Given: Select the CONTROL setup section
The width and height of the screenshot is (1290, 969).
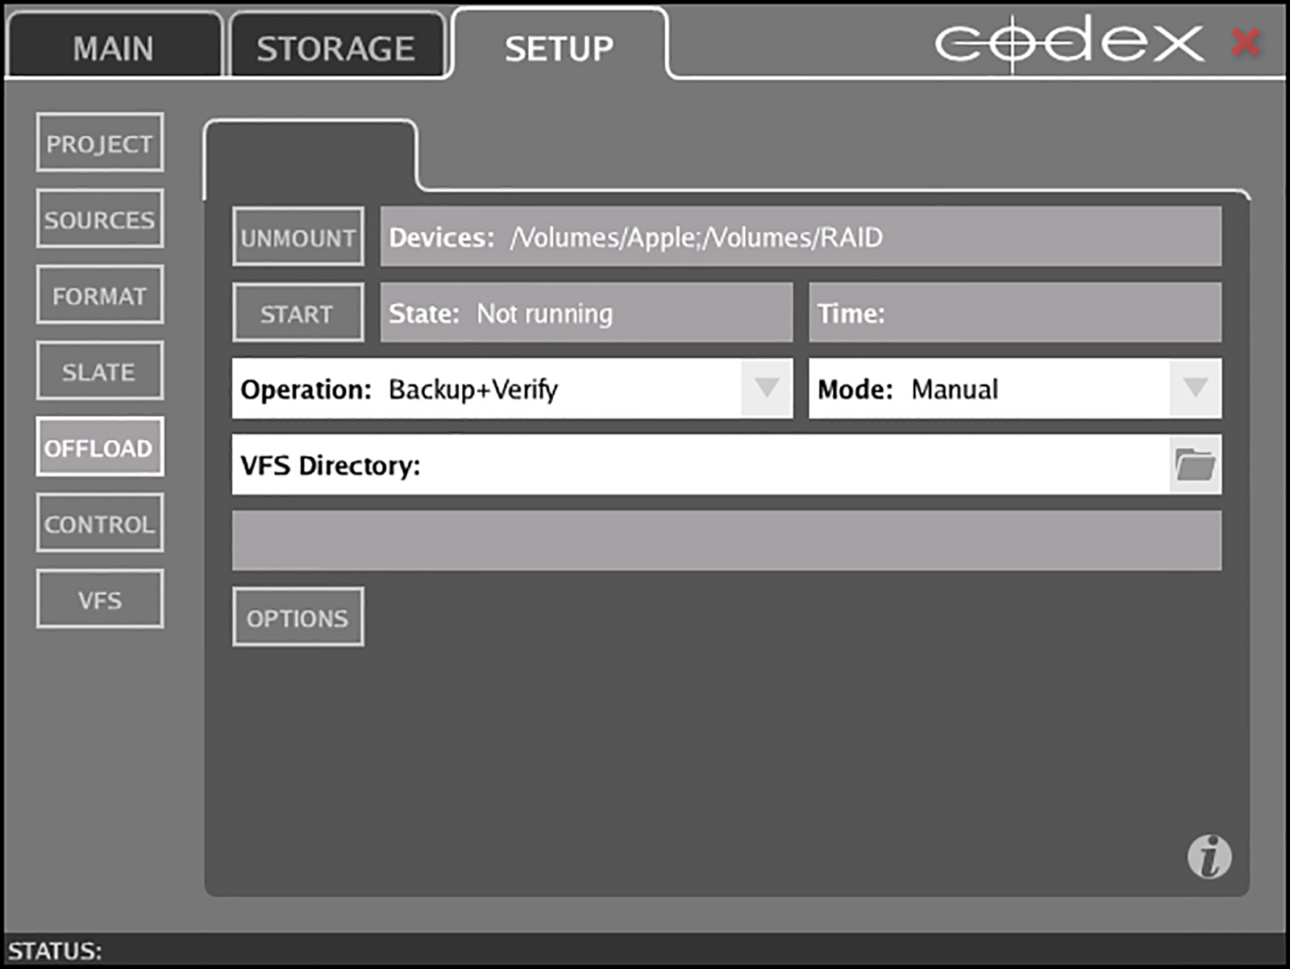Looking at the screenshot, I should (100, 523).
